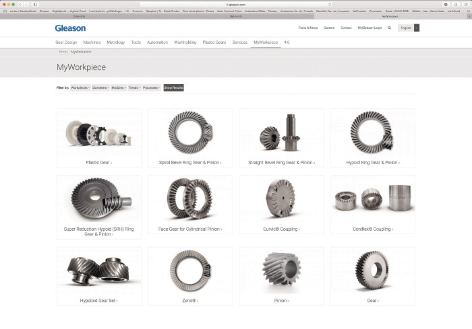The width and height of the screenshot is (472, 329).
Task: Click the gleason.com address bar
Action: 236,4
